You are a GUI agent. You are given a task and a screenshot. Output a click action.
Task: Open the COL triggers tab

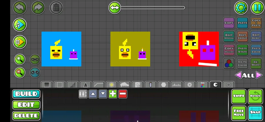point(203,85)
